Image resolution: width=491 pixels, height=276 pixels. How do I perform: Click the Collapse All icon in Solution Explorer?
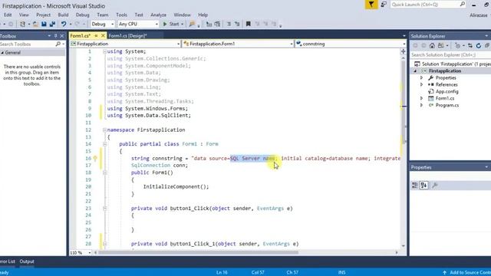[x=487, y=46]
